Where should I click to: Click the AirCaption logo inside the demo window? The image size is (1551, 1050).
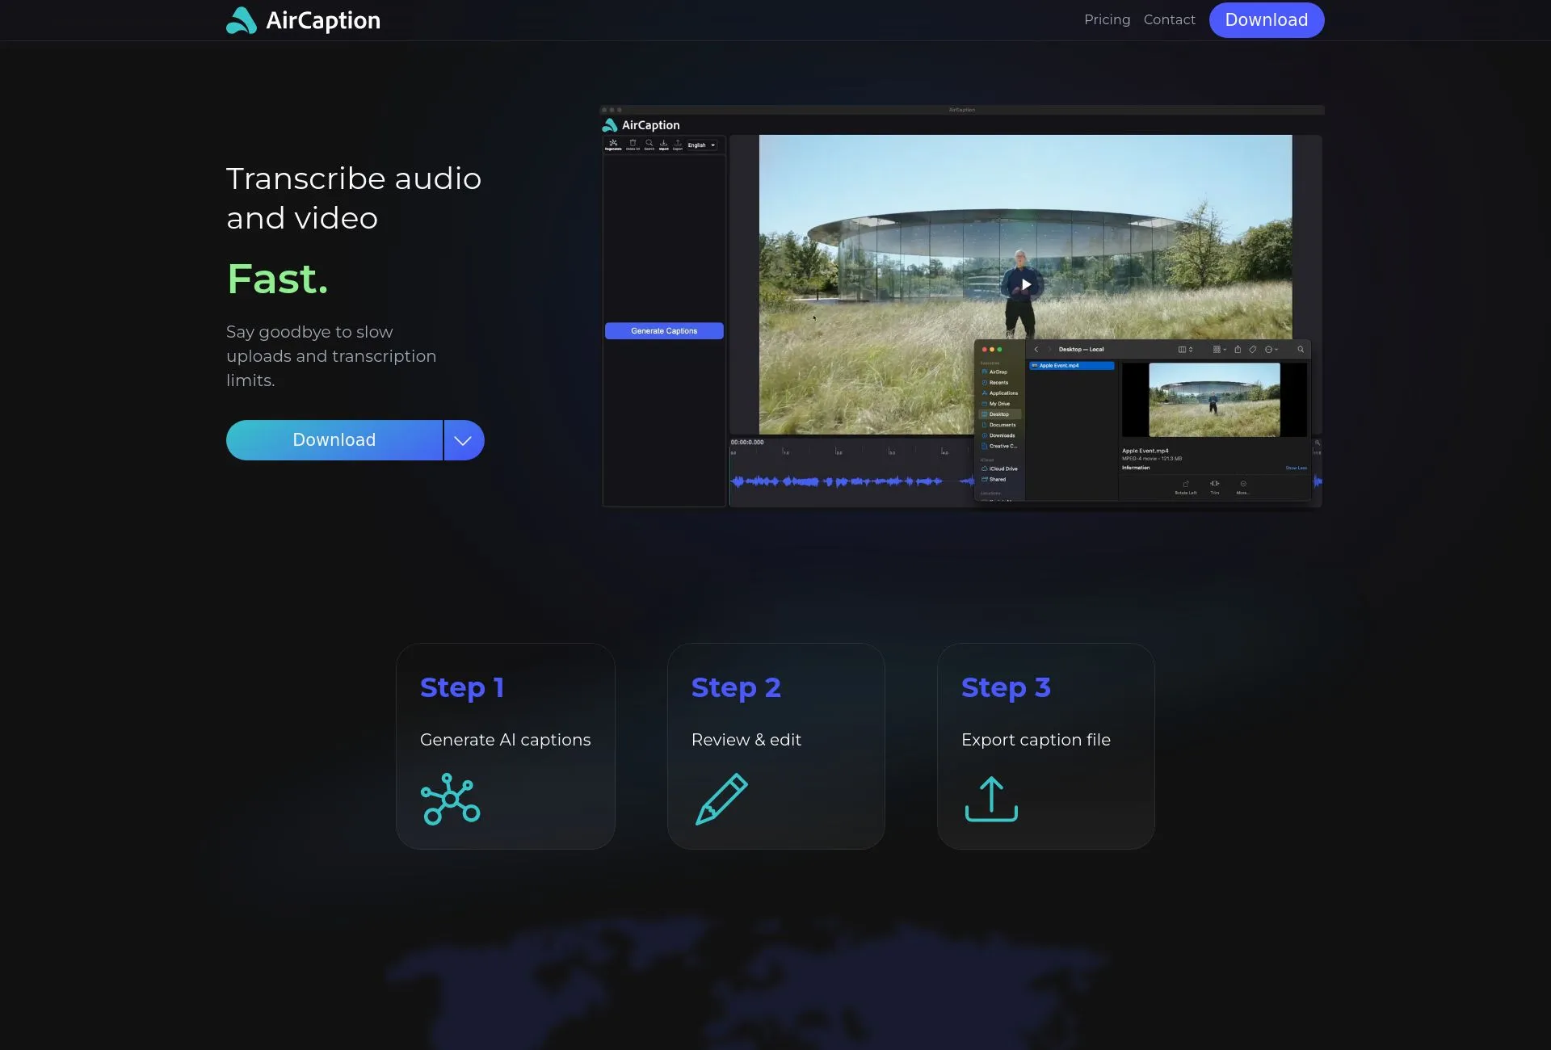click(x=641, y=125)
